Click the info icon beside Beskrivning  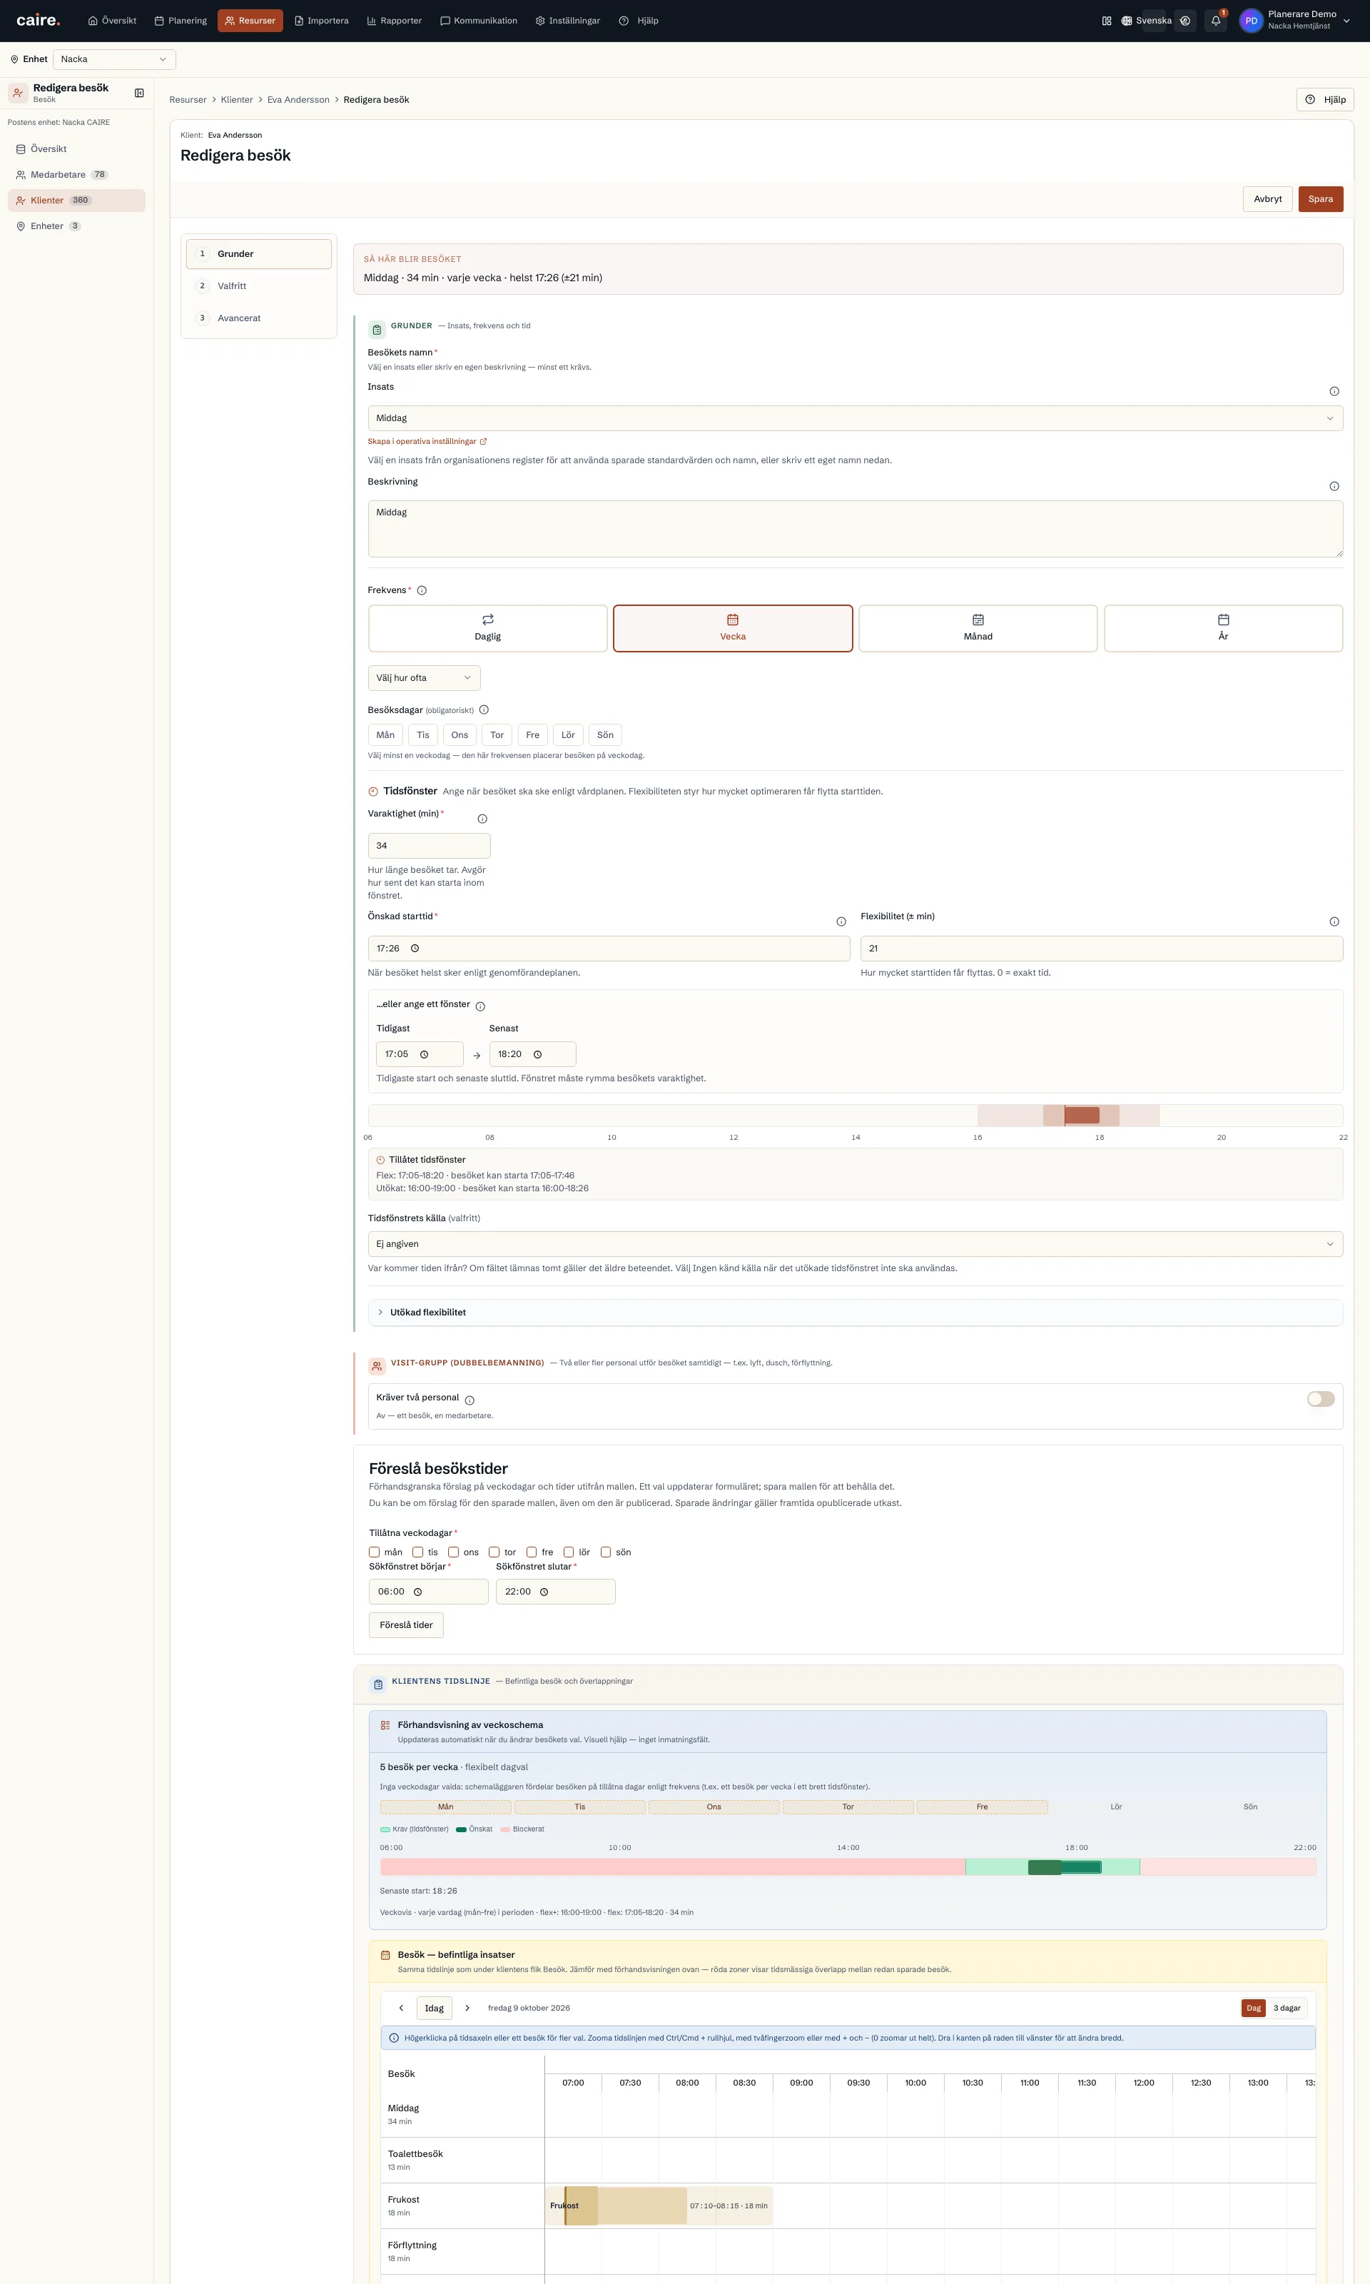pyautogui.click(x=1334, y=487)
